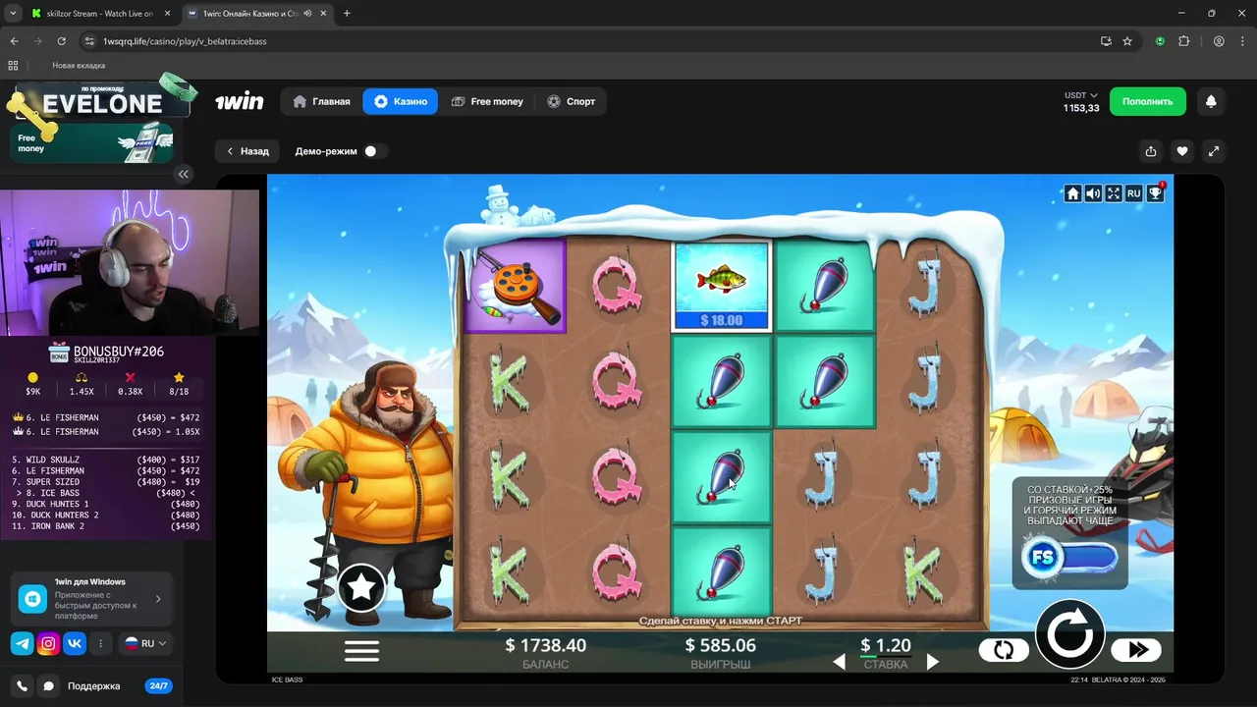Click the browser back arrow
Viewport: 1257px width, 707px height.
point(15,41)
